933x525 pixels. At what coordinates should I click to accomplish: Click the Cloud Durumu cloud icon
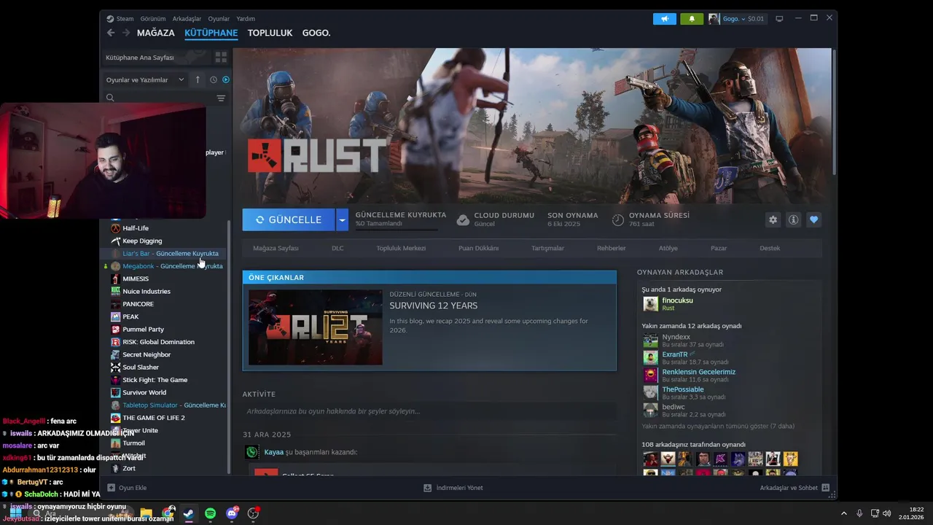[463, 219]
